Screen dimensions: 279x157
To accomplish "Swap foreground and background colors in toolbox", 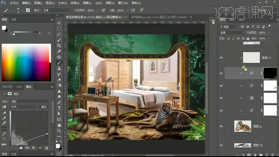I will pyautogui.click(x=61, y=142).
